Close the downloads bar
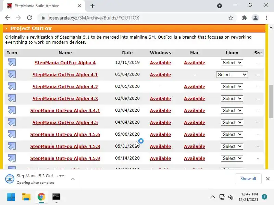The image size is (274, 205). click(x=268, y=179)
